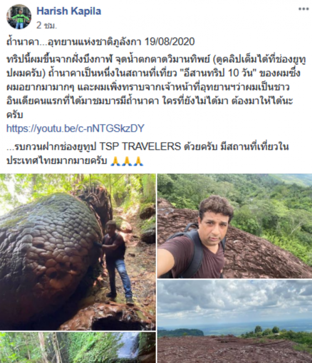The height and width of the screenshot is (363, 312).
Task: Open the Harish Kapila profile name link
Action: click(x=69, y=11)
